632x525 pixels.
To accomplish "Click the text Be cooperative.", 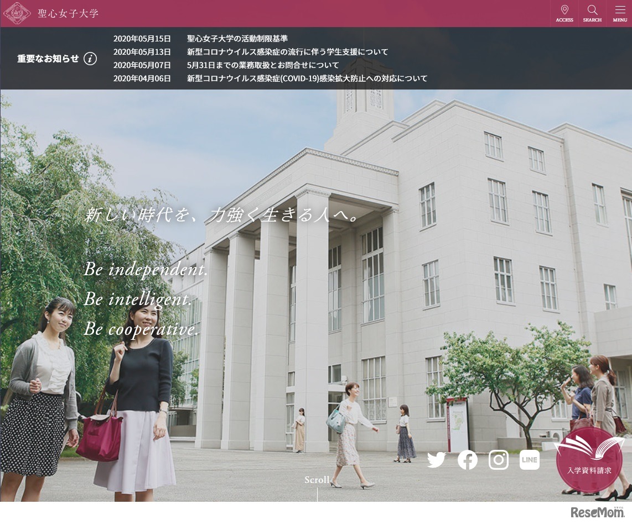I will point(142,329).
